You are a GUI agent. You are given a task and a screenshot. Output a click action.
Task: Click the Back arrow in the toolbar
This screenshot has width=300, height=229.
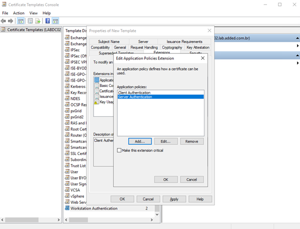tap(4, 21)
